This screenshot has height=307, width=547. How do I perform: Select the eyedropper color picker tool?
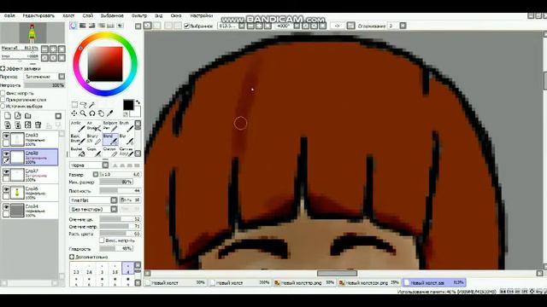pyautogui.click(x=110, y=113)
